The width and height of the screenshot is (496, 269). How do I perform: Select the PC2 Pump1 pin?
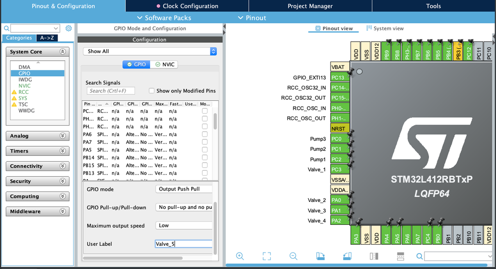(340, 159)
